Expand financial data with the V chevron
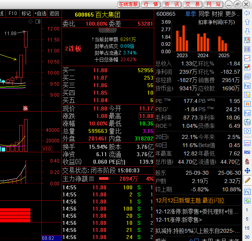Image resolution: width=252 pixels, height=241 pixels. (198, 95)
